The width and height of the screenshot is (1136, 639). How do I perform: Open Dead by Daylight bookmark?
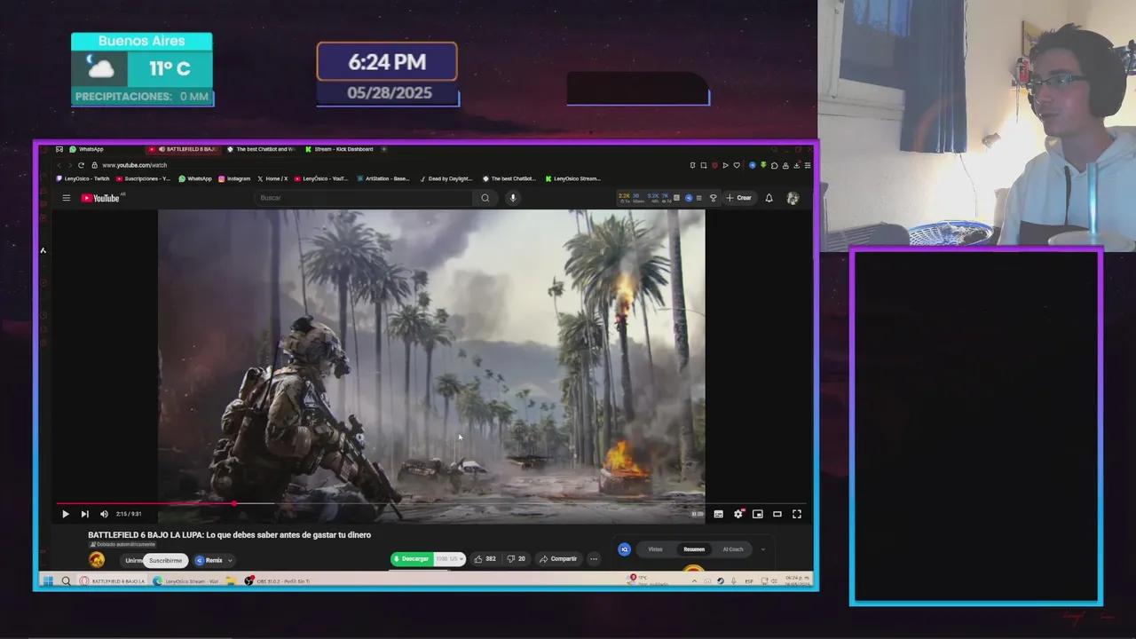448,178
